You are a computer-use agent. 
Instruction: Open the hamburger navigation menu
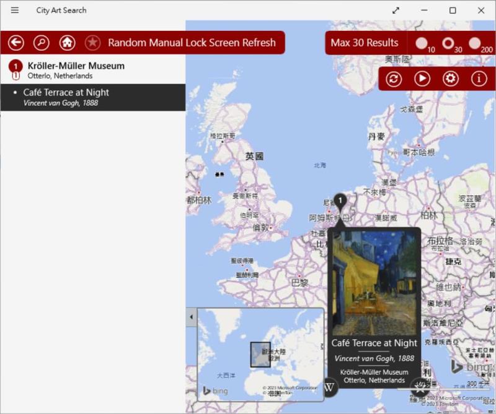click(15, 10)
